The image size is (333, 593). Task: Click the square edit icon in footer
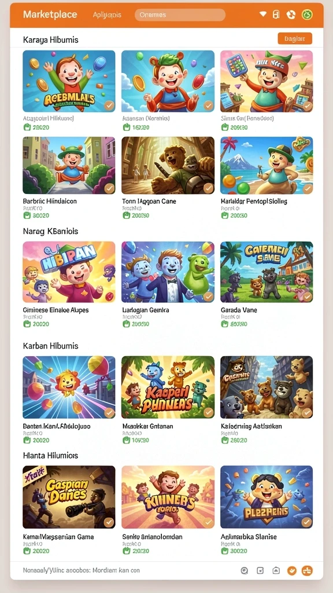[260, 570]
